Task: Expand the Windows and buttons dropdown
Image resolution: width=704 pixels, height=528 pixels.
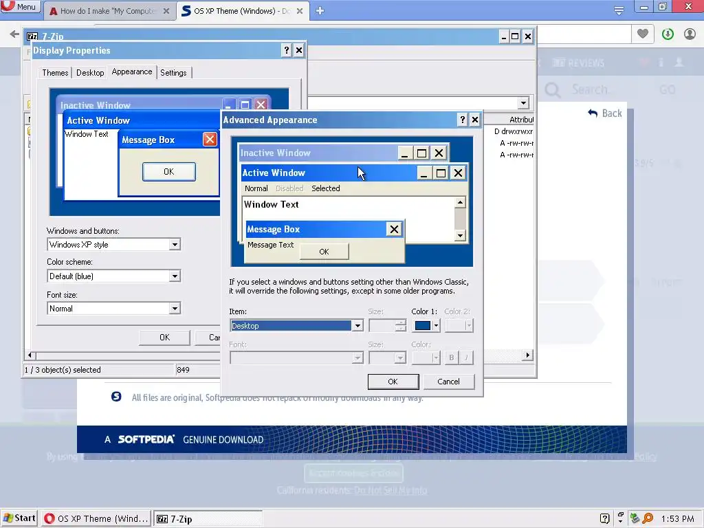Action: pyautogui.click(x=175, y=245)
